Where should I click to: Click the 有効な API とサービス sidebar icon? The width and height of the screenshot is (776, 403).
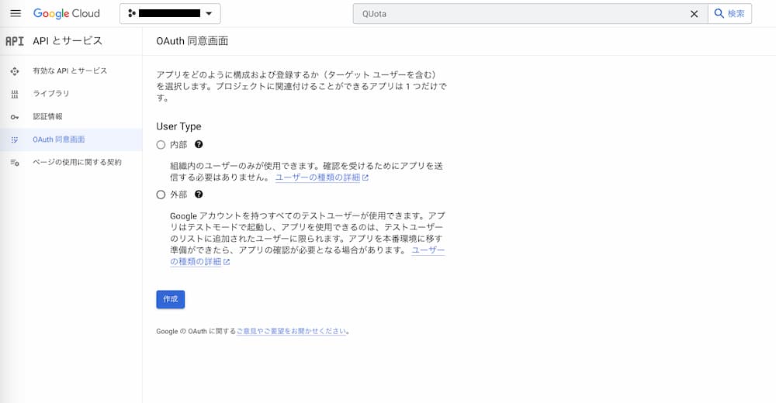tap(15, 71)
